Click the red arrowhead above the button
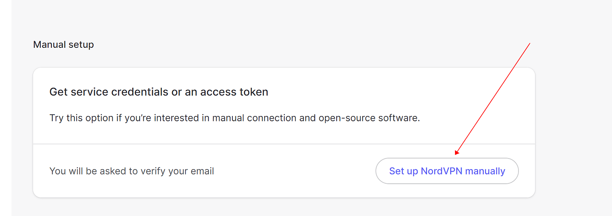This screenshot has width=612, height=216. coord(456,153)
